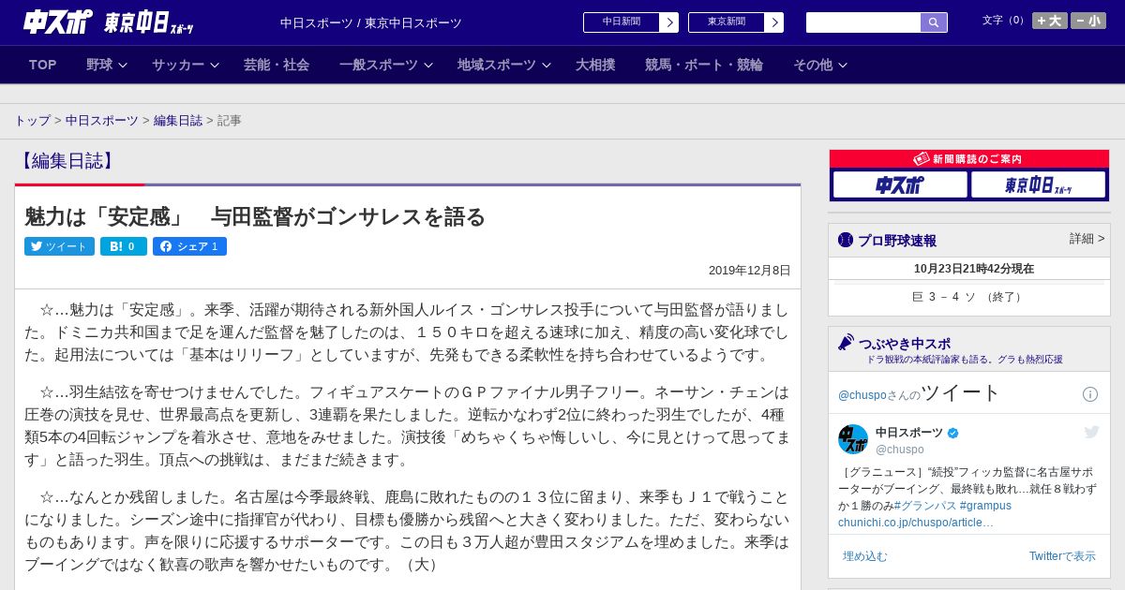This screenshot has height=590, width=1125.
Task: Open chunichi.co.jp/chuspo/article link in tweet
Action: tap(916, 523)
